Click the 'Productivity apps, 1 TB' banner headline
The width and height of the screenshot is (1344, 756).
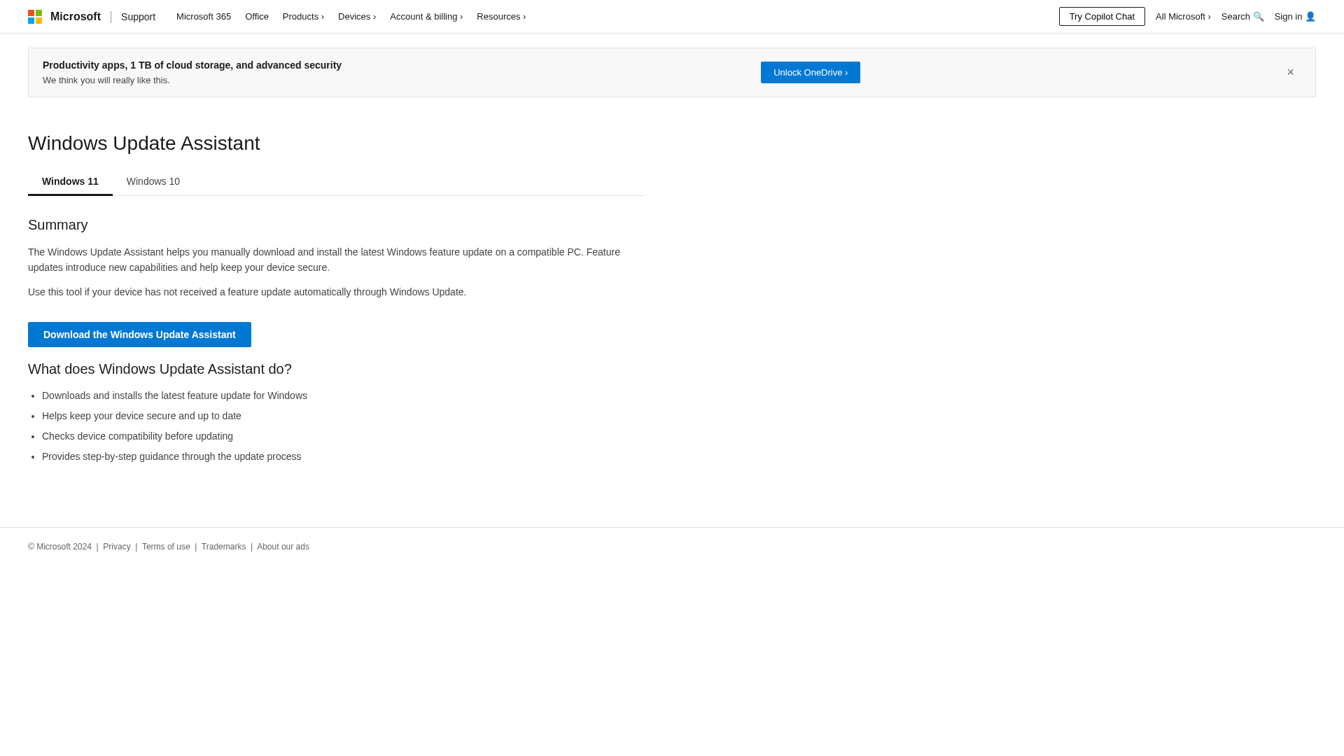click(192, 65)
